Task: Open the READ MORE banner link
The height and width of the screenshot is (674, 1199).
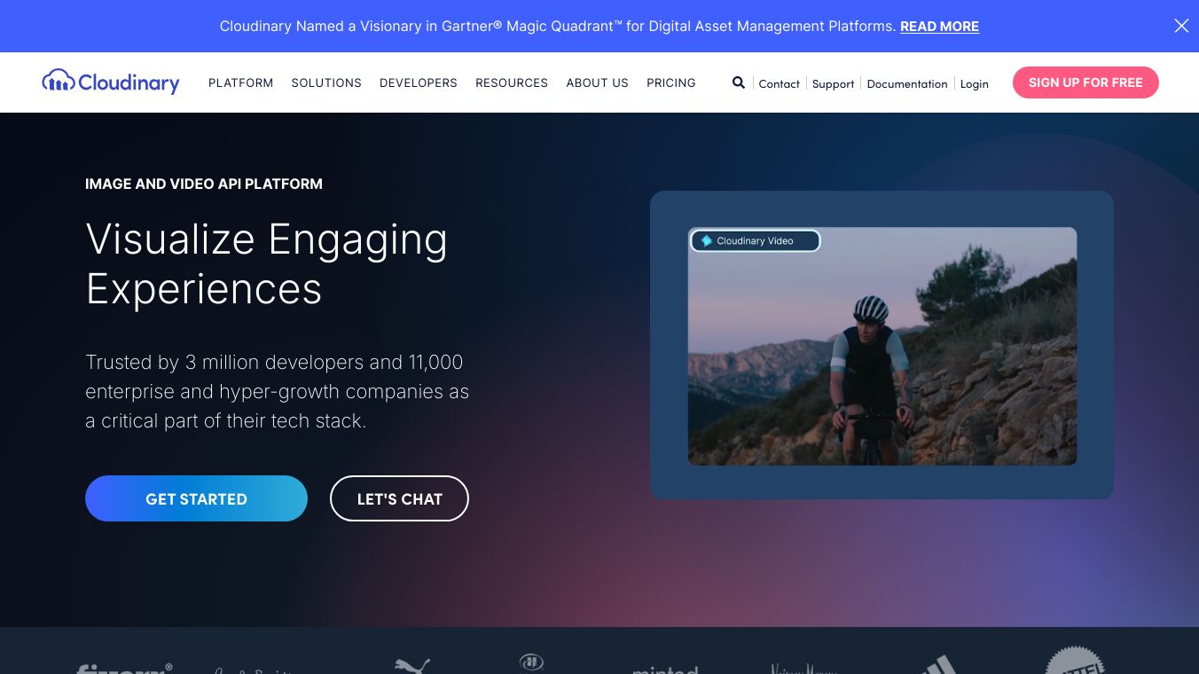Action: [x=939, y=27]
